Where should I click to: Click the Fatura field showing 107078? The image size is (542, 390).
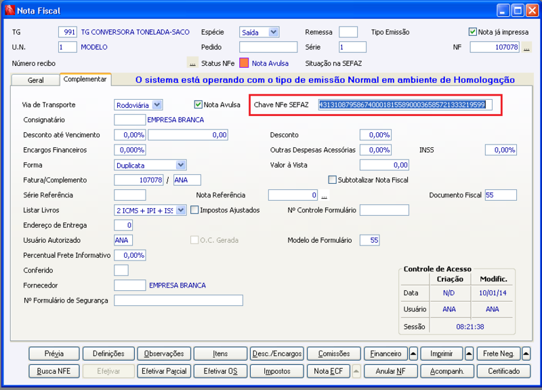pos(139,180)
